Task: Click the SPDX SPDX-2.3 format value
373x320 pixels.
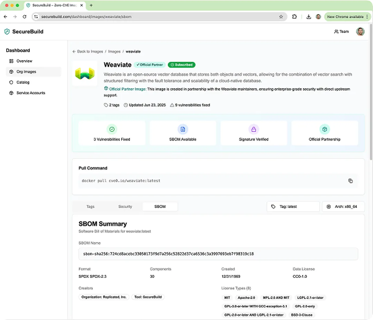Action: [92, 276]
